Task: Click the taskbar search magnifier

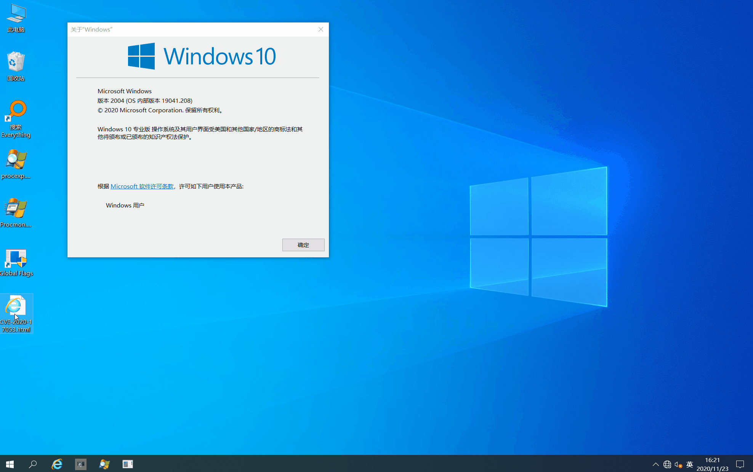Action: [33, 464]
